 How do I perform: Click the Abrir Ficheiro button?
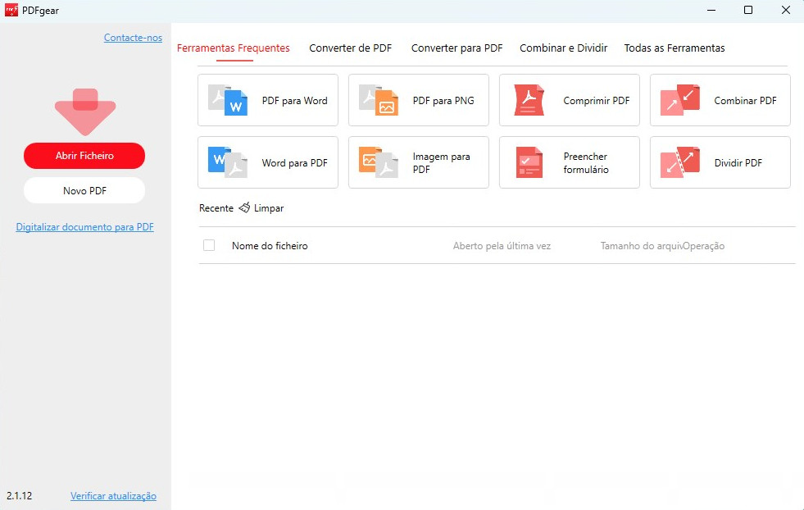[84, 155]
